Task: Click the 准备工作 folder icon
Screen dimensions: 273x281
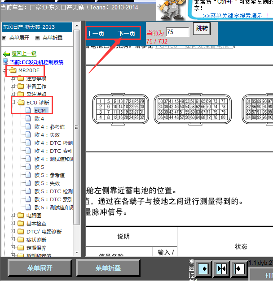Action: tap(21, 86)
